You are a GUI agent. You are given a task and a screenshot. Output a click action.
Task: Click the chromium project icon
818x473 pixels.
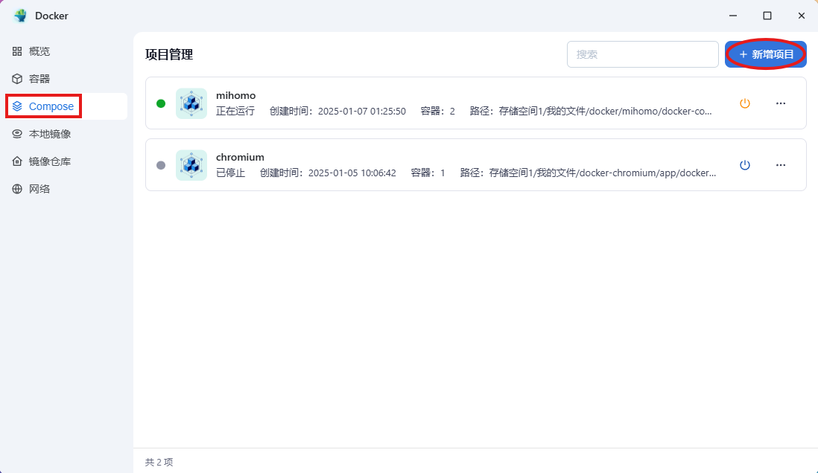[191, 165]
